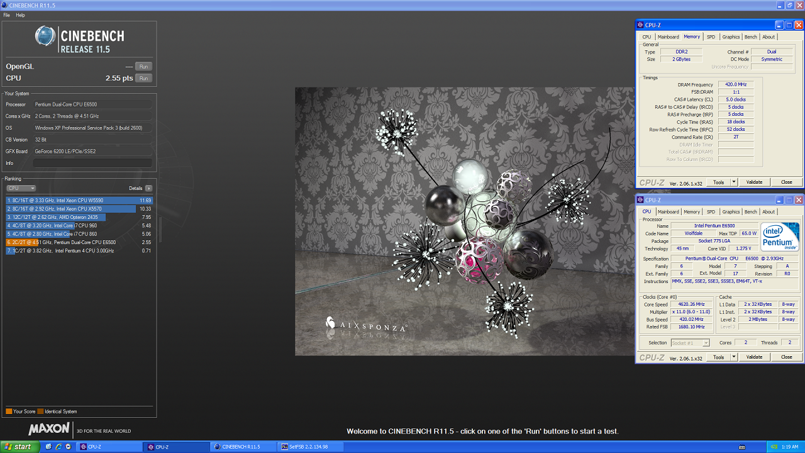Open Tools dropdown arrow in Memory window
Screen dimensions: 805x453
coord(733,182)
